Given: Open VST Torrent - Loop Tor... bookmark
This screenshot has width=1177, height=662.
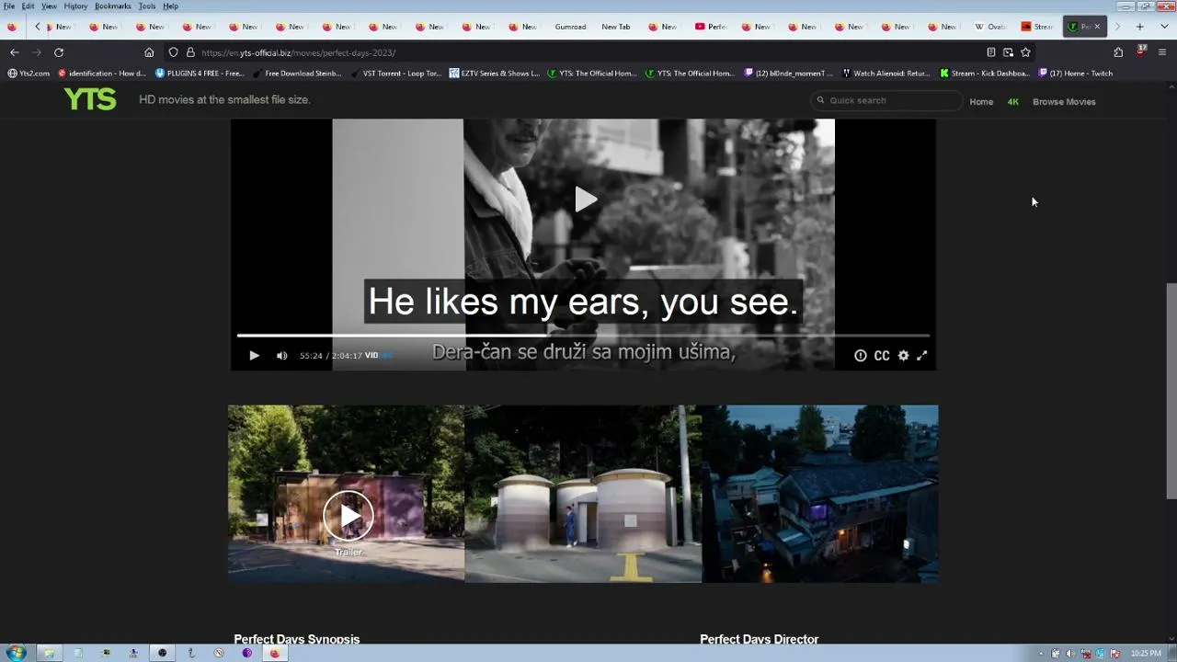Looking at the screenshot, I should coord(396,74).
